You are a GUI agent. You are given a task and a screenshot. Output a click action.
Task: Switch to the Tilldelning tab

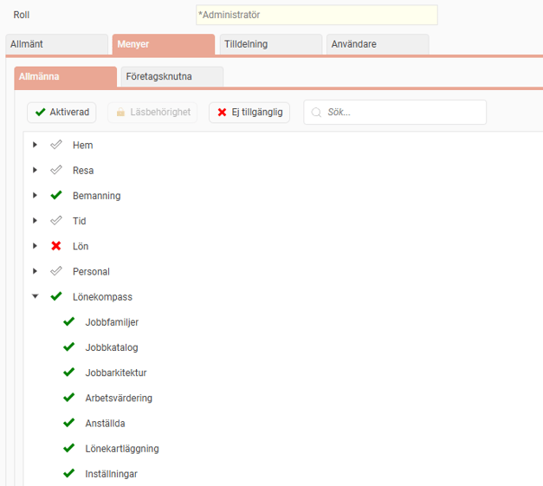pyautogui.click(x=268, y=44)
